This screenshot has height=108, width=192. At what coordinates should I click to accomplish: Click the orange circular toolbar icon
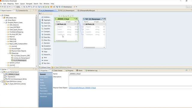coord(51,7)
